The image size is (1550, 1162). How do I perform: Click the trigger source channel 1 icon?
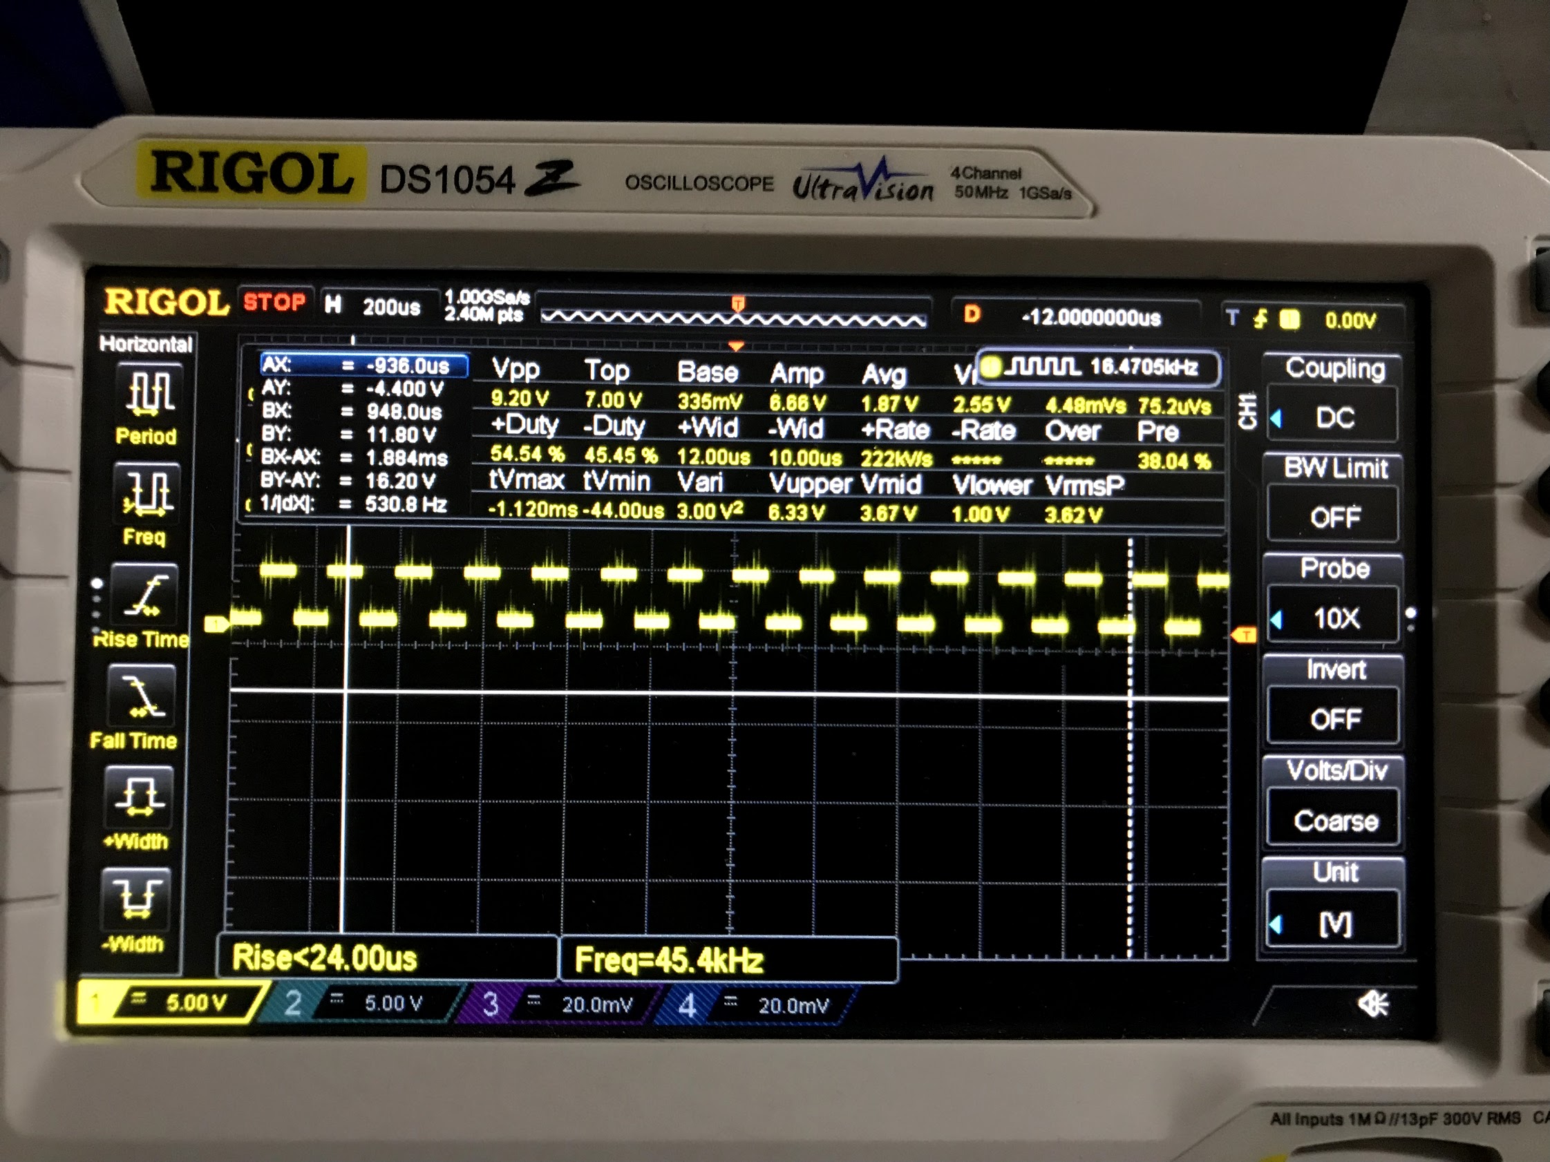(x=1289, y=319)
